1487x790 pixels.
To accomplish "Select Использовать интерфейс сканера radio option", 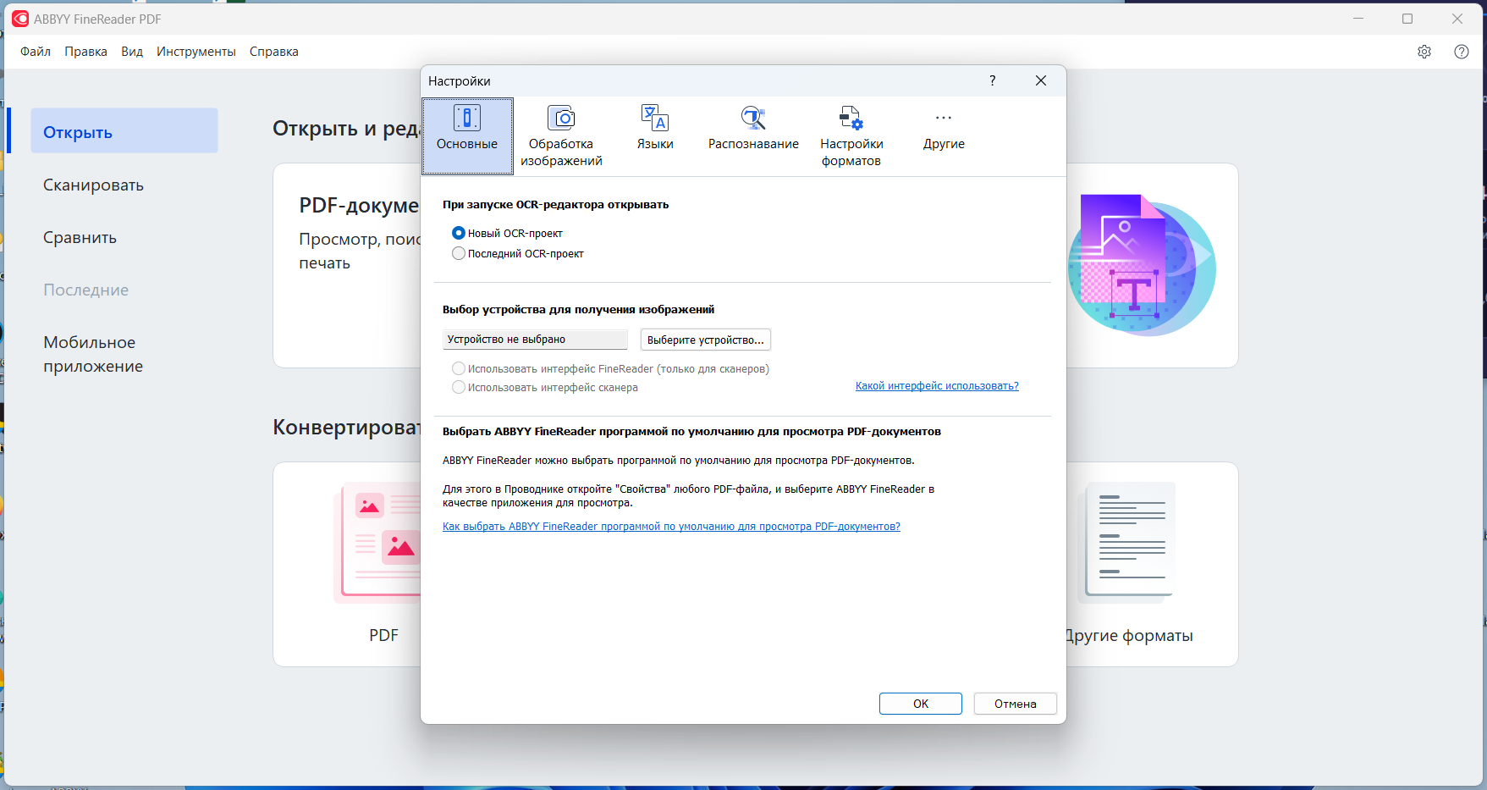I will coord(545,387).
